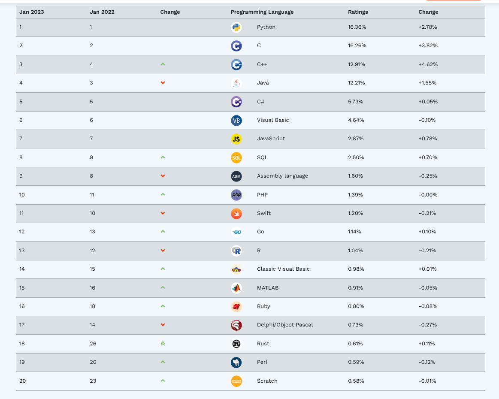Select the SQL database icon
This screenshot has width=499, height=399.
[x=236, y=158]
